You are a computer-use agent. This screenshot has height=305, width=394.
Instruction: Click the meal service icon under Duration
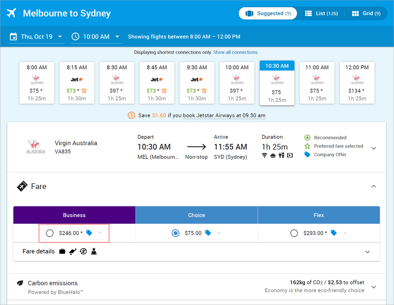coord(273,155)
